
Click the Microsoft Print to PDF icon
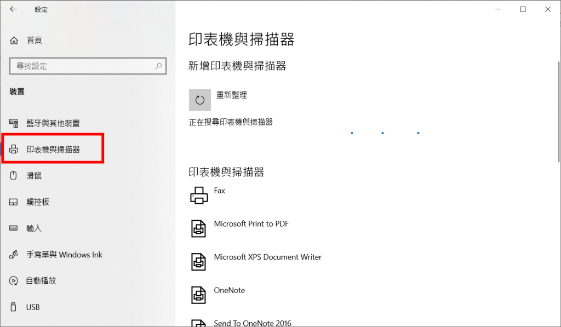[x=198, y=228]
